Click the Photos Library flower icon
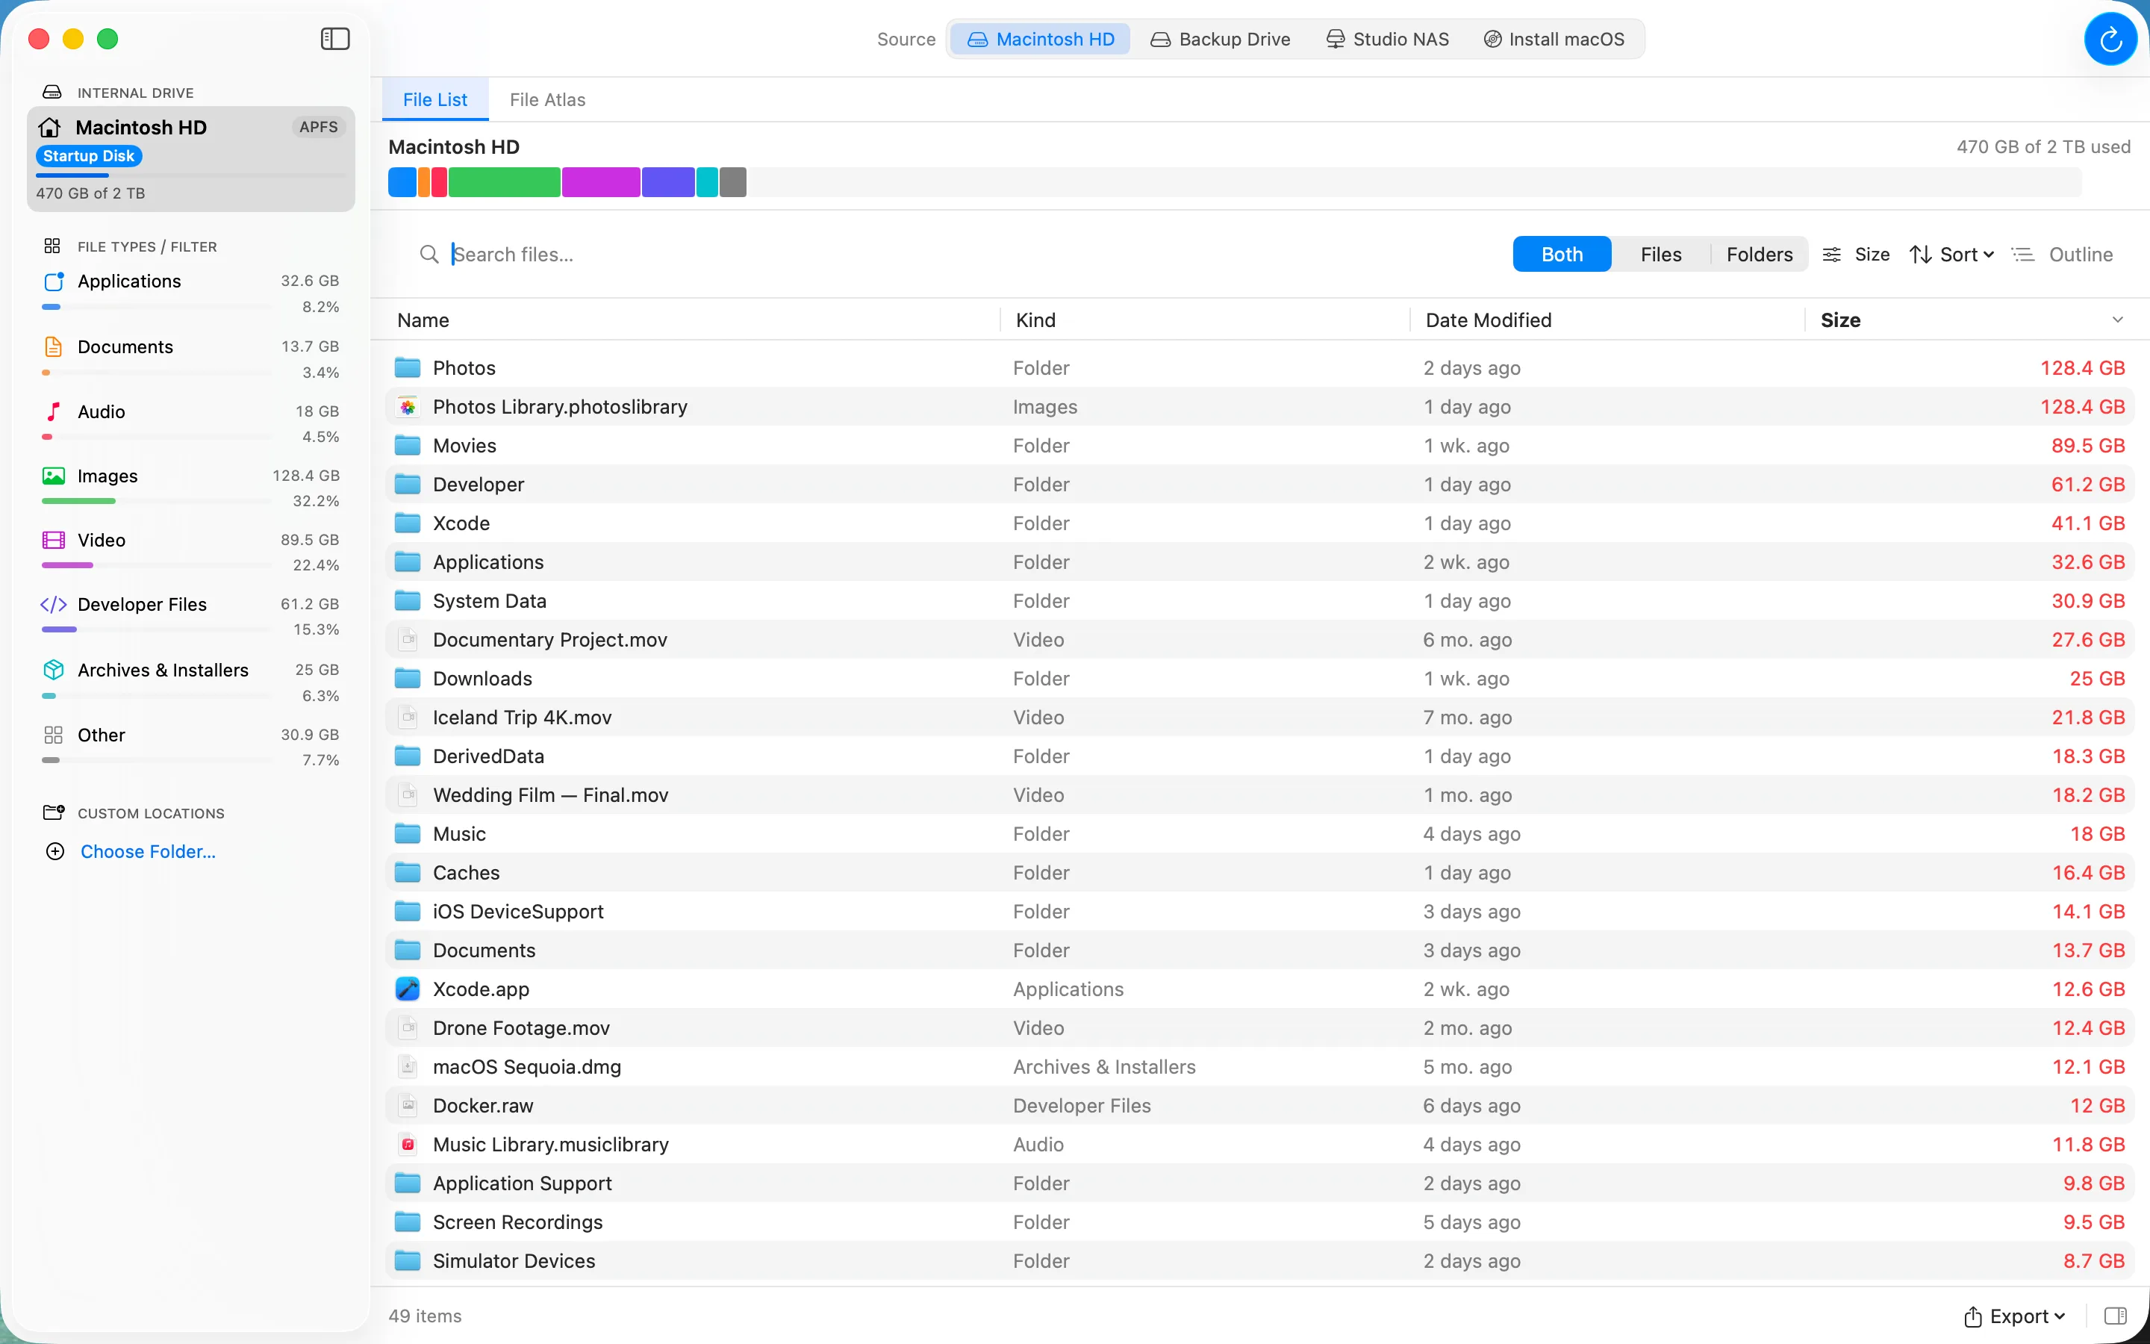The width and height of the screenshot is (2150, 1344). tap(408, 407)
